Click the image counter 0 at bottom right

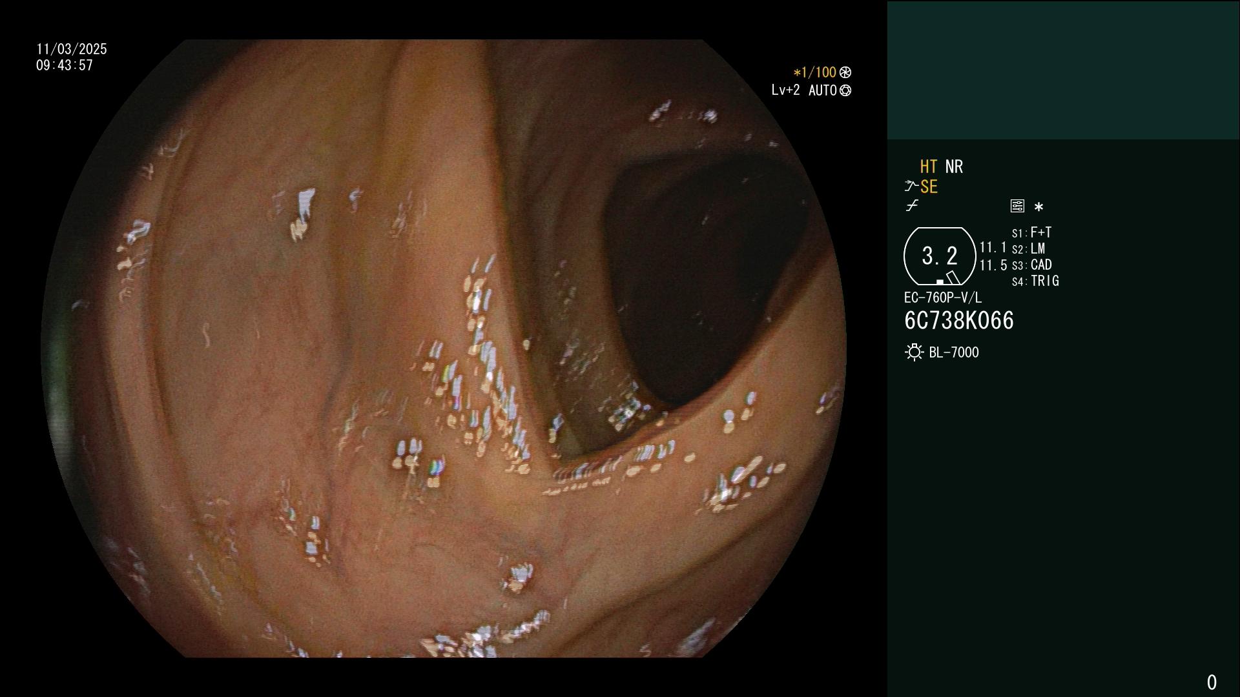(x=1212, y=682)
